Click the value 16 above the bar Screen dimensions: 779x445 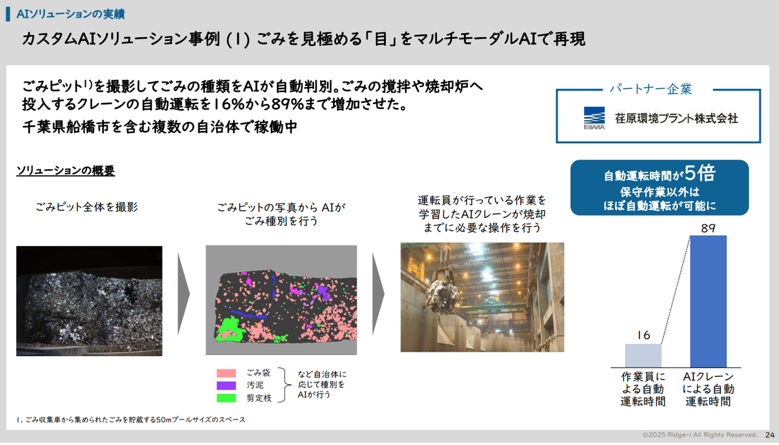643,335
